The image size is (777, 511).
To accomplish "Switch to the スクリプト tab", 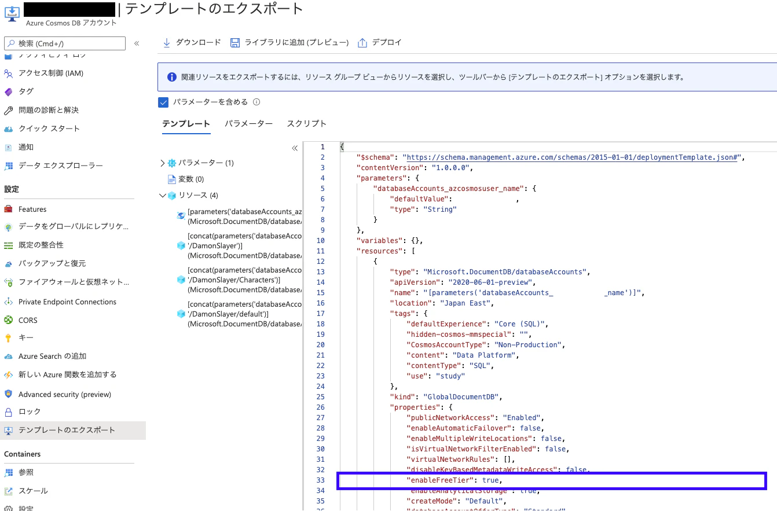I will click(307, 124).
